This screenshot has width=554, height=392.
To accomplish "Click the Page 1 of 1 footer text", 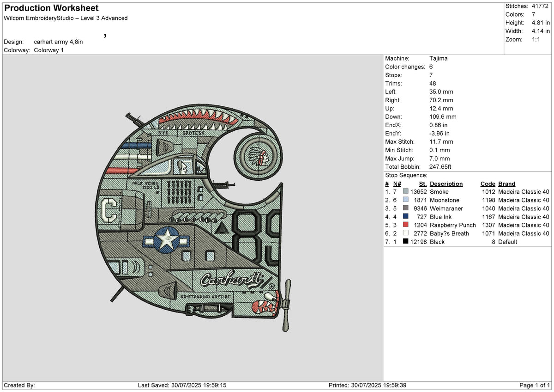I will (535, 385).
